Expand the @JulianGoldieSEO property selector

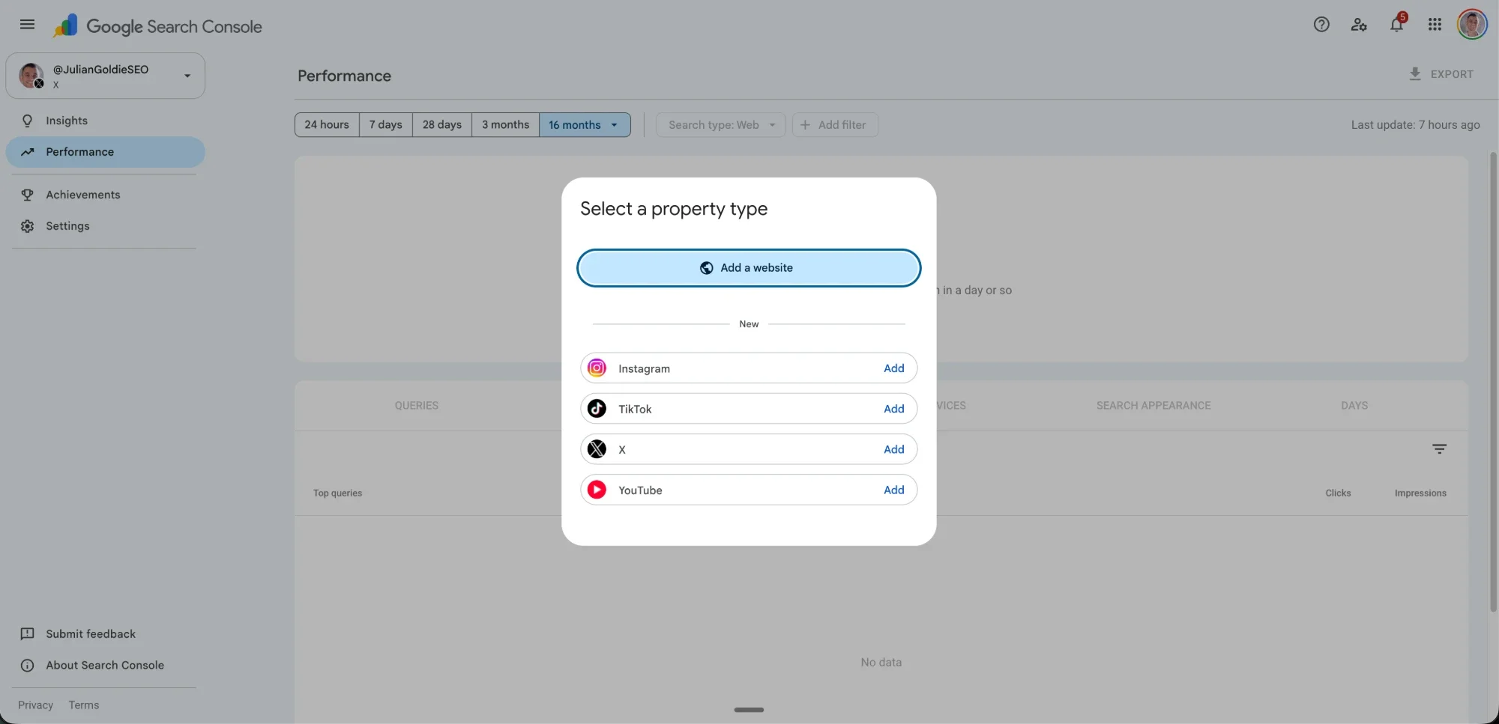[x=106, y=76]
